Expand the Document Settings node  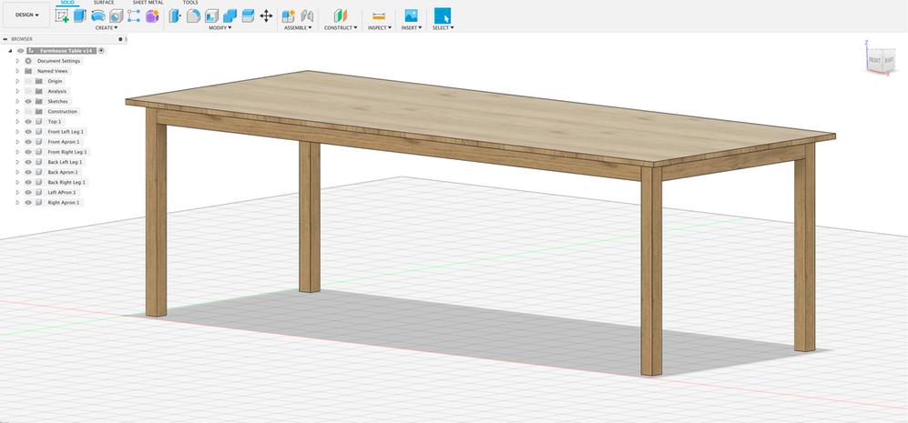coord(17,61)
